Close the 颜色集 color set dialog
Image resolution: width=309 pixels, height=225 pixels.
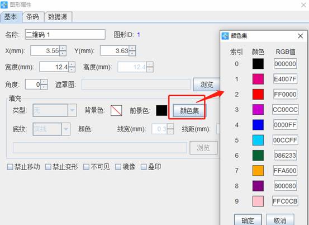pos(300,36)
